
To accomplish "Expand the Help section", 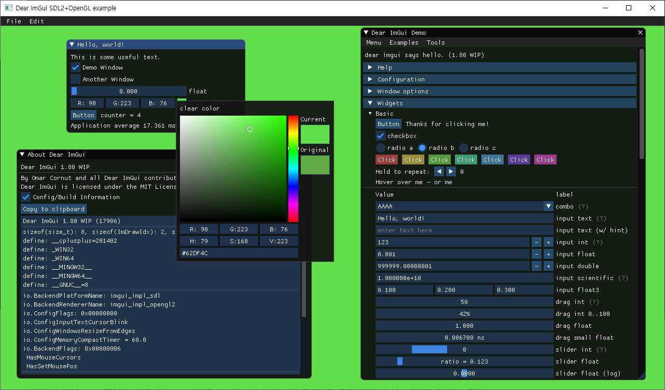I will [x=500, y=67].
